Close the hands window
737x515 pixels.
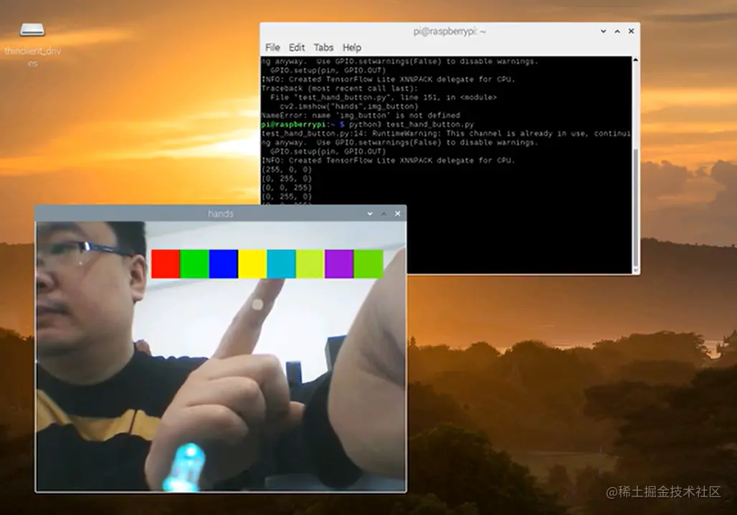click(398, 213)
